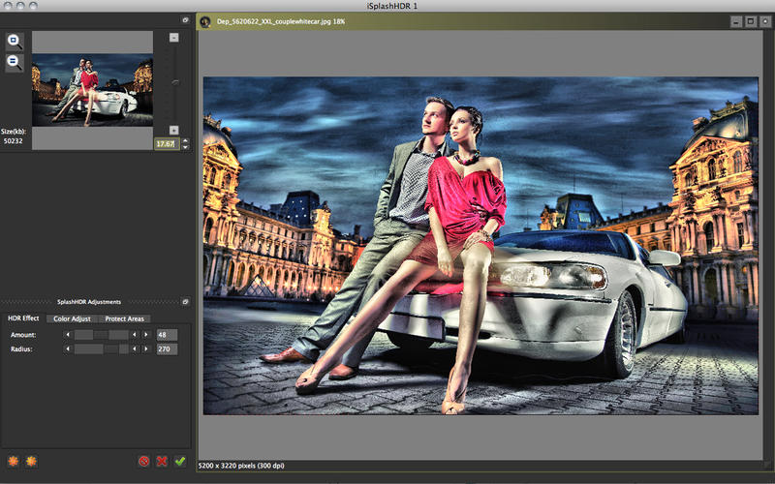Click middle left arrow of the Radius control

134,349
